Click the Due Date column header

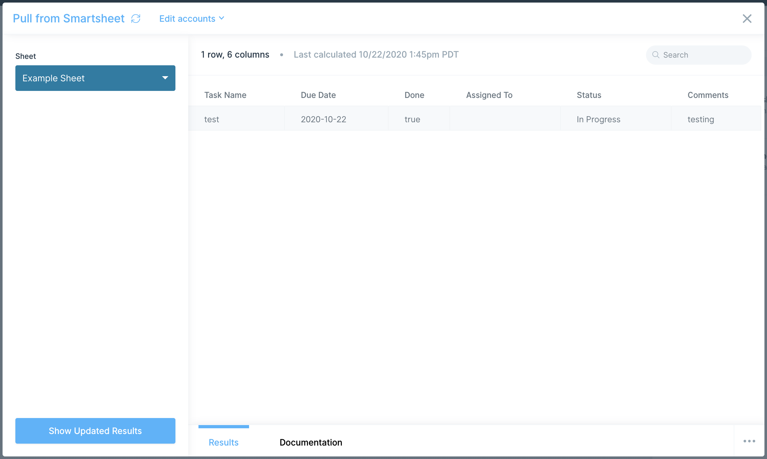click(x=318, y=95)
